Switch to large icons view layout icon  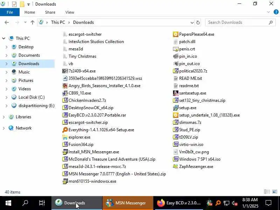pyautogui.click(x=275, y=192)
